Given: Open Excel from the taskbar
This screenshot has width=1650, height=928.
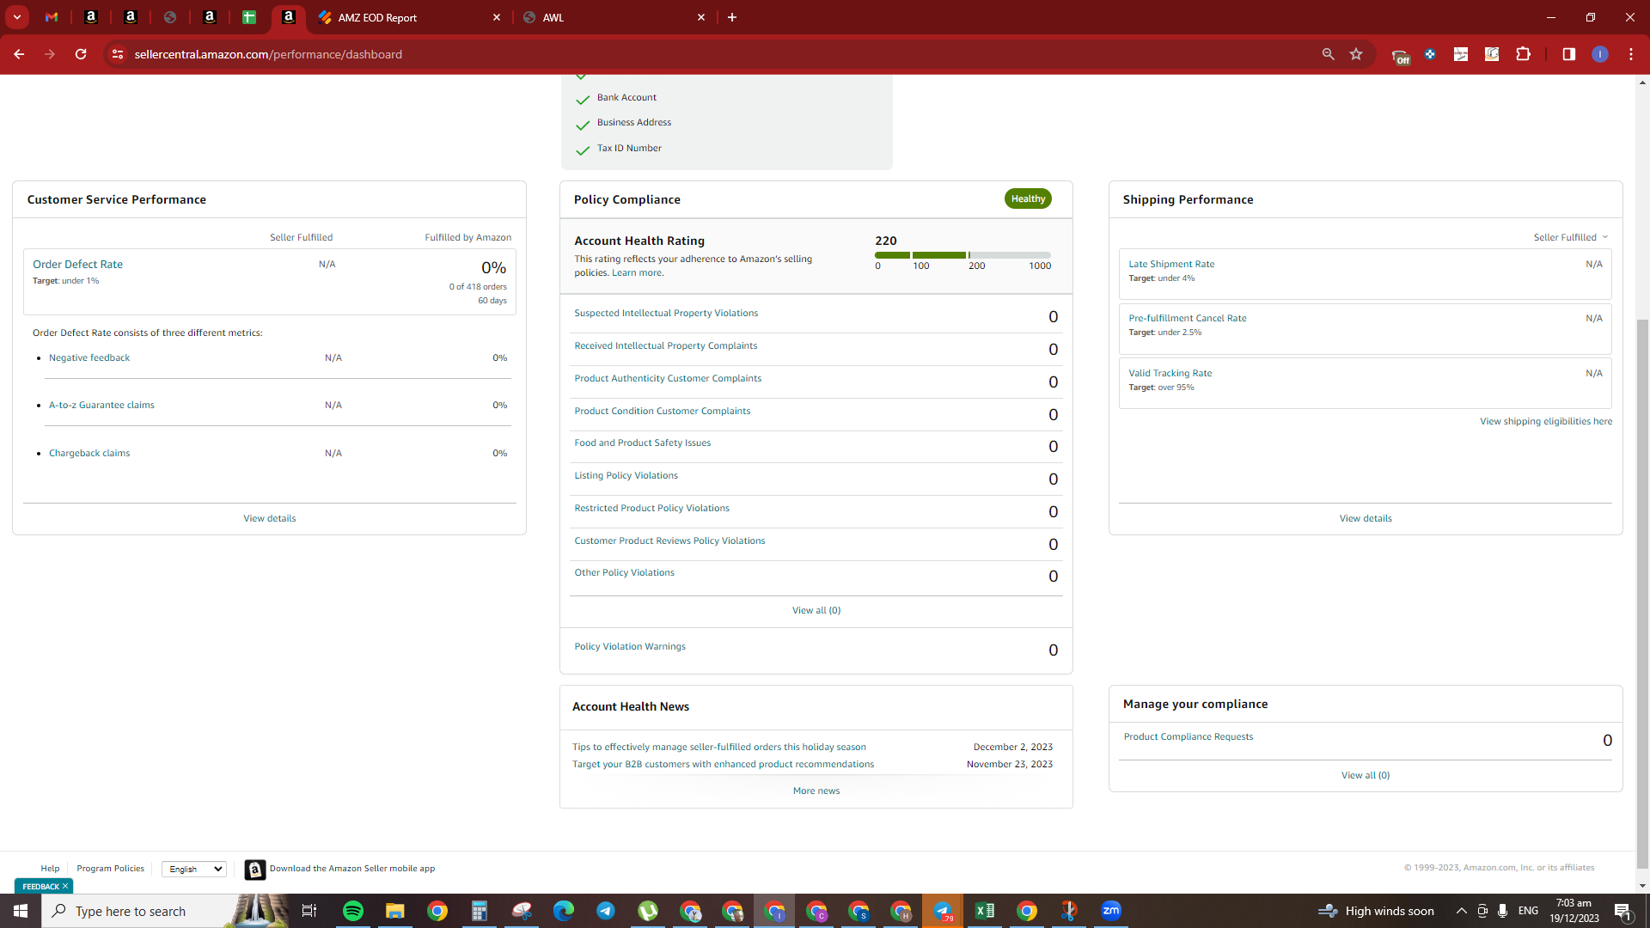Looking at the screenshot, I should pos(985,911).
